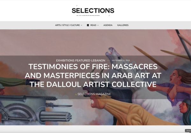Open the book icon beside Read

tap(88, 25)
